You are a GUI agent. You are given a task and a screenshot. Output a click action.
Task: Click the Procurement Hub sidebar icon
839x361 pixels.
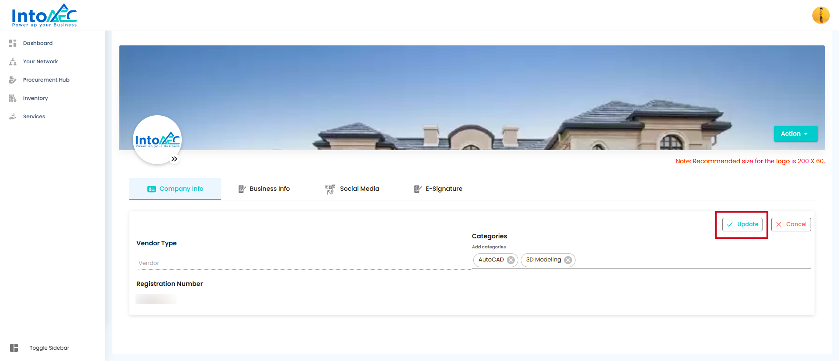13,80
